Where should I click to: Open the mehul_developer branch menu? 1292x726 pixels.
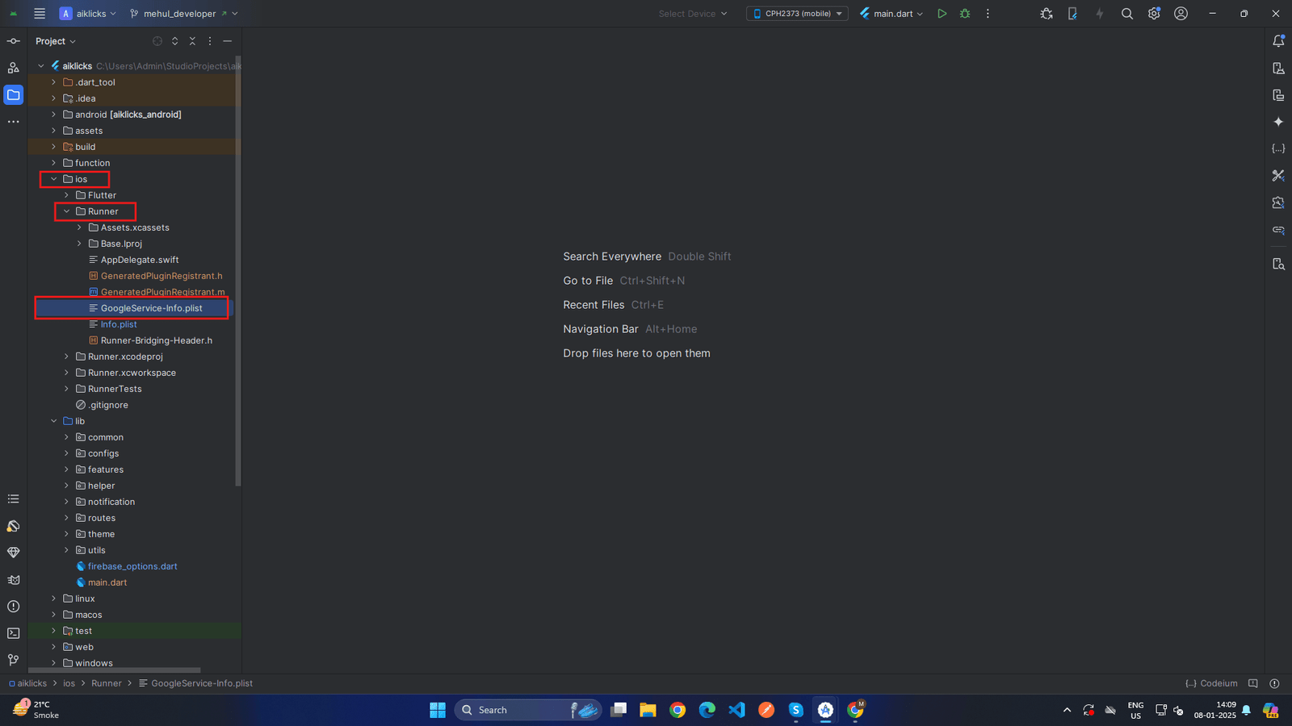click(182, 14)
